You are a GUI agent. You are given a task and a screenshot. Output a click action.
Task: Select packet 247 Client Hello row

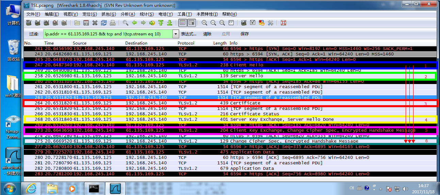230,65
